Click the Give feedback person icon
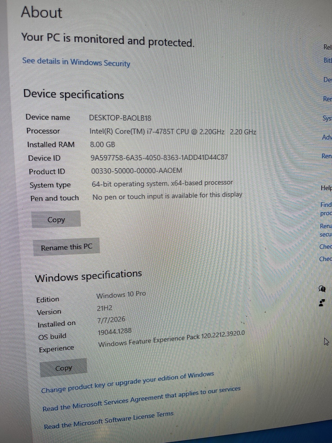The image size is (332, 443). (x=322, y=302)
